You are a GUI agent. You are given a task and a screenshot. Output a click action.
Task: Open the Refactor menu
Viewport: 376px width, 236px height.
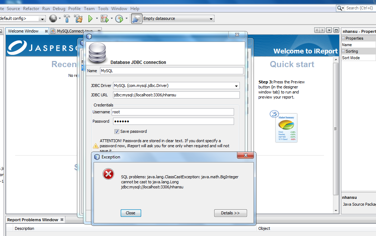[x=31, y=9]
